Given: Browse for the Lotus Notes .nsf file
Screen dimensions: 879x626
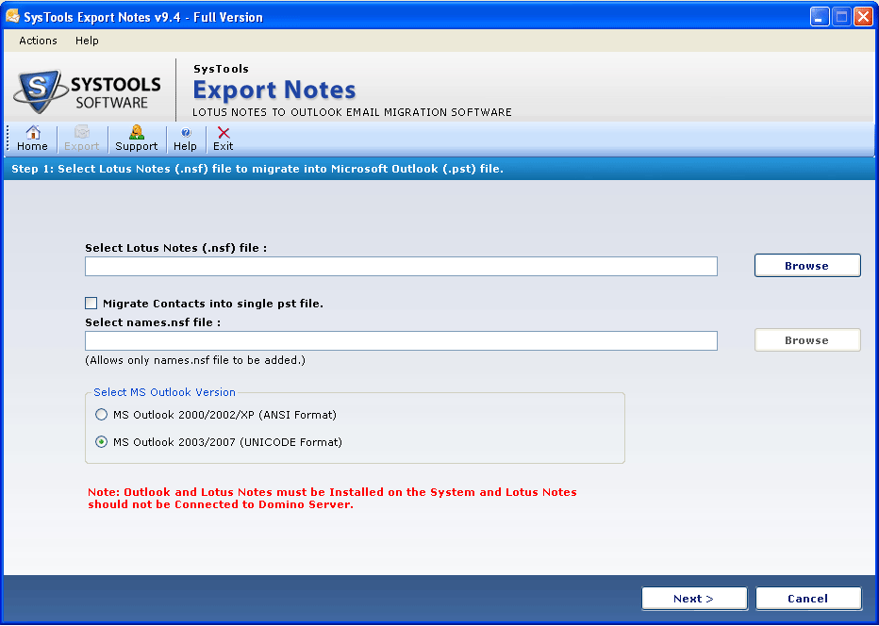Looking at the screenshot, I should pyautogui.click(x=807, y=266).
